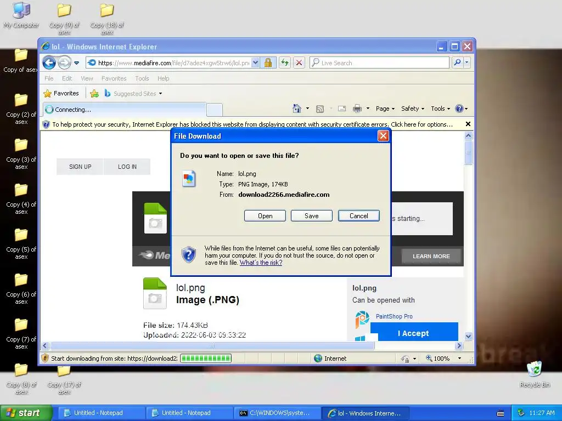Click the LEARN MORE button
The height and width of the screenshot is (421, 562).
[x=431, y=257]
